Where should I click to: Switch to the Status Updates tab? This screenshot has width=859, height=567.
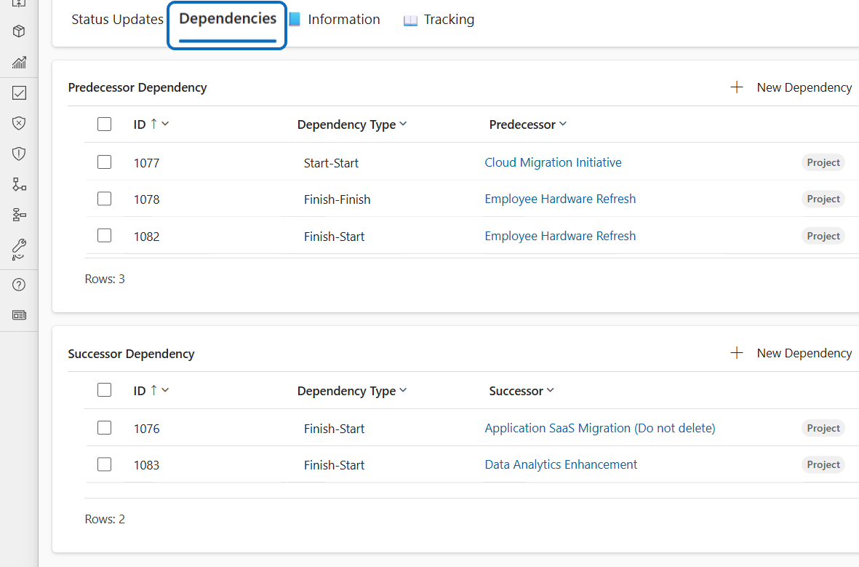click(117, 20)
